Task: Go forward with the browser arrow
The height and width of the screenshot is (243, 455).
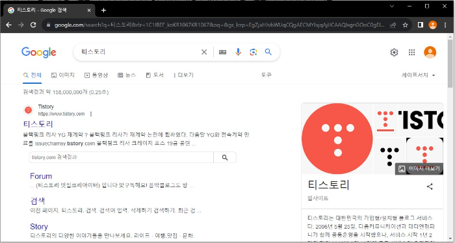Action: [x=21, y=25]
